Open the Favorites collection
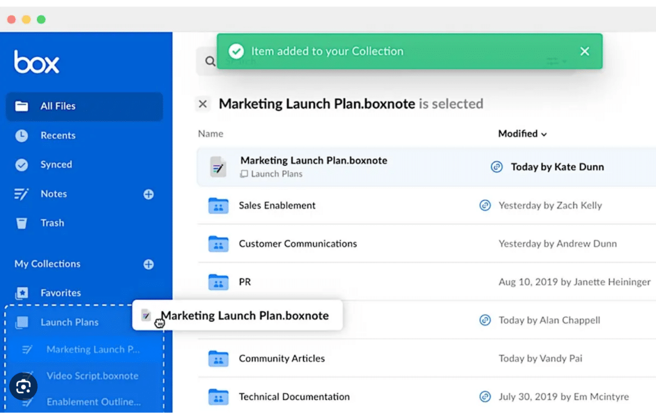Screen dimensions: 656x414 [60, 293]
